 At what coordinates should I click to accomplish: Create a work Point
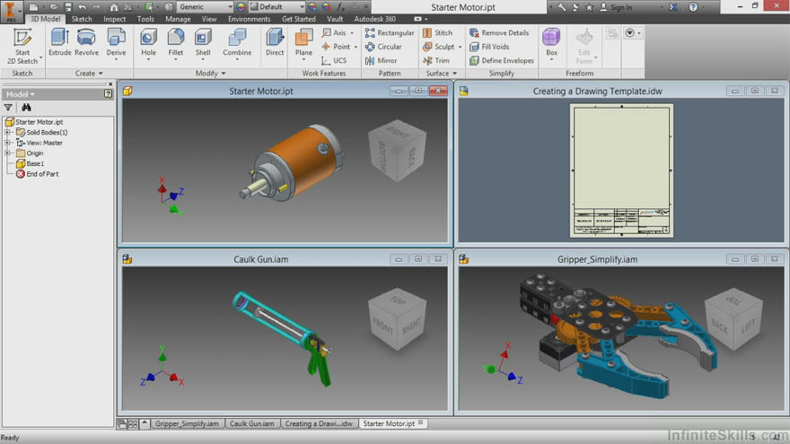point(337,47)
